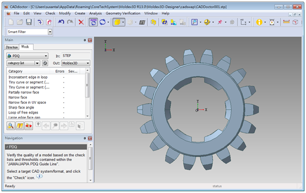Click the shape transfer icon with blue arrow
Image resolution: width=306 pixels, height=193 pixels.
click(x=174, y=22)
